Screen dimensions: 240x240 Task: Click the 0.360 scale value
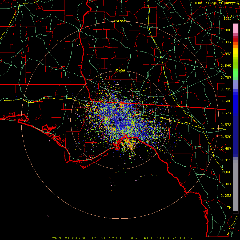pyautogui.click(x=226, y=172)
